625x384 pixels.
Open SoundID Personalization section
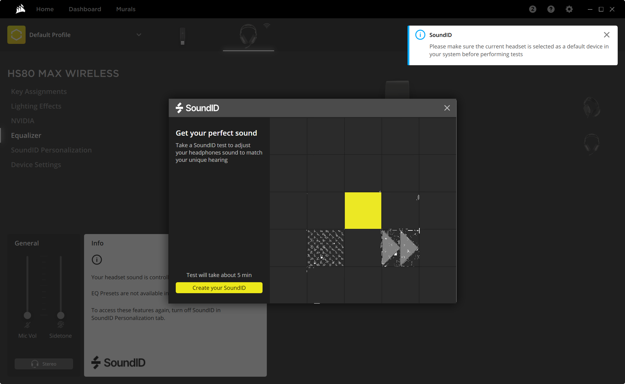pyautogui.click(x=51, y=150)
